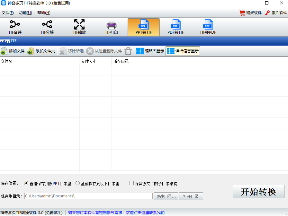Select the PPT转TIF converter
The image size is (288, 216).
(143, 27)
